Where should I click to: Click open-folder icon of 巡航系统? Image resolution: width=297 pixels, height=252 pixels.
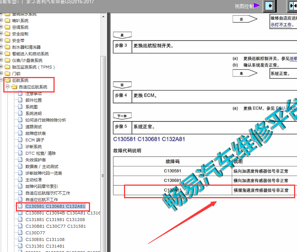tap(8, 80)
